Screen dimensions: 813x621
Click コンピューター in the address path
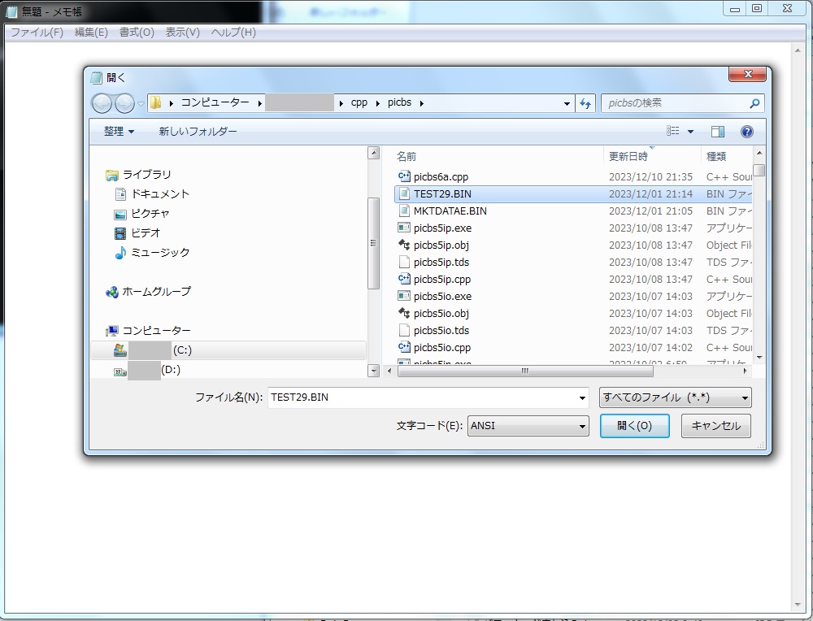point(215,102)
